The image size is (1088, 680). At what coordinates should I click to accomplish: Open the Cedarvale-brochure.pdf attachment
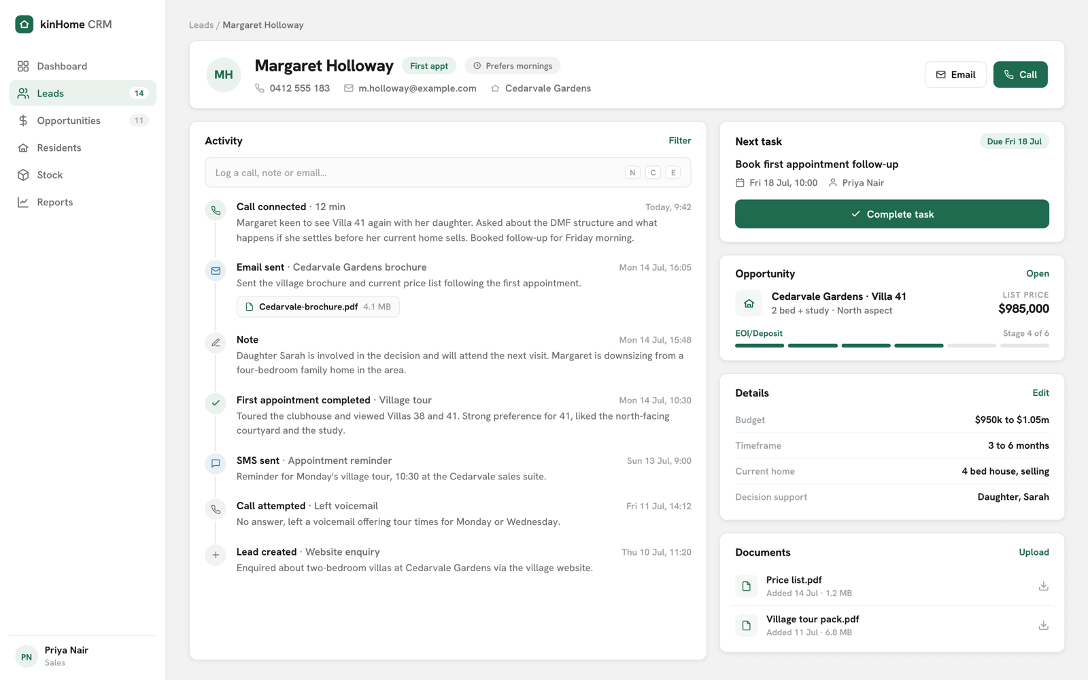click(318, 307)
